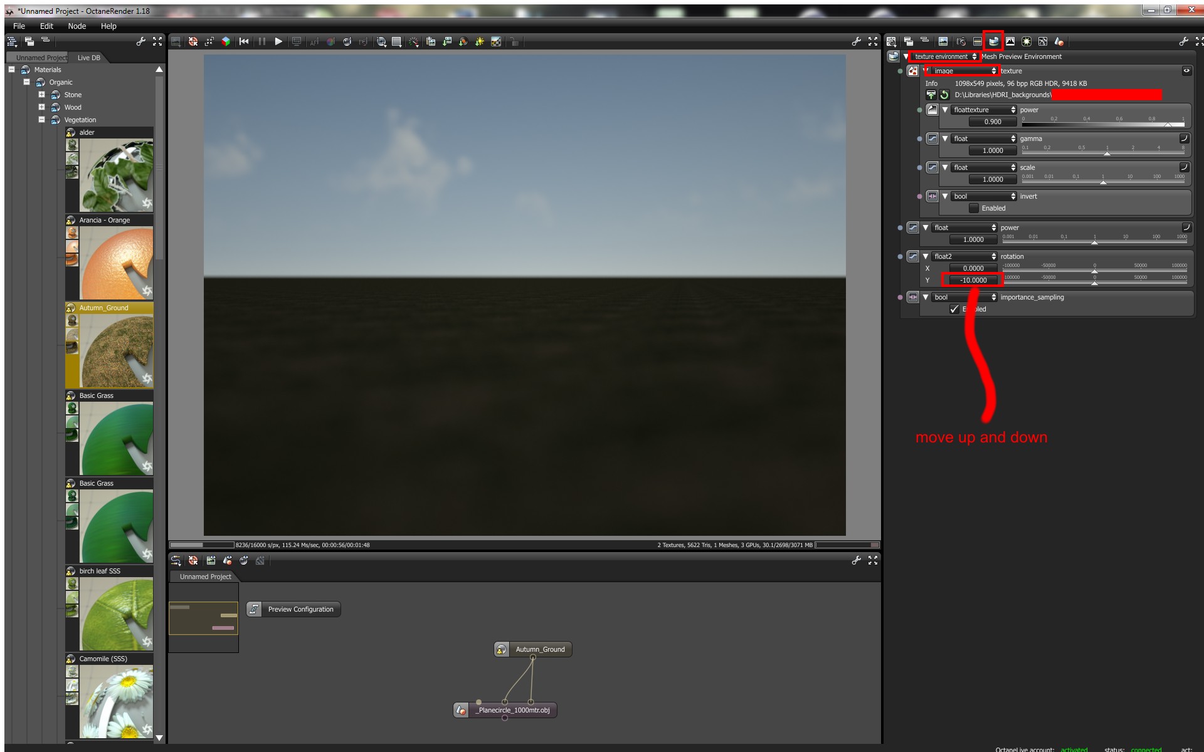
Task: Switch to the Live DB tab
Action: coord(88,58)
